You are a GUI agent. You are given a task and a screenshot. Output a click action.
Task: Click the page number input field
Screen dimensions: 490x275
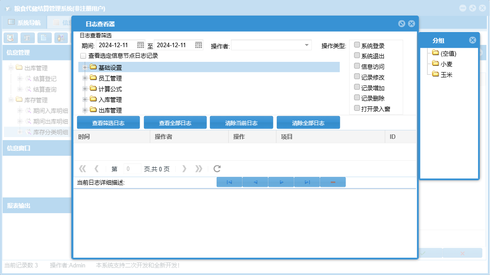tap(132, 169)
